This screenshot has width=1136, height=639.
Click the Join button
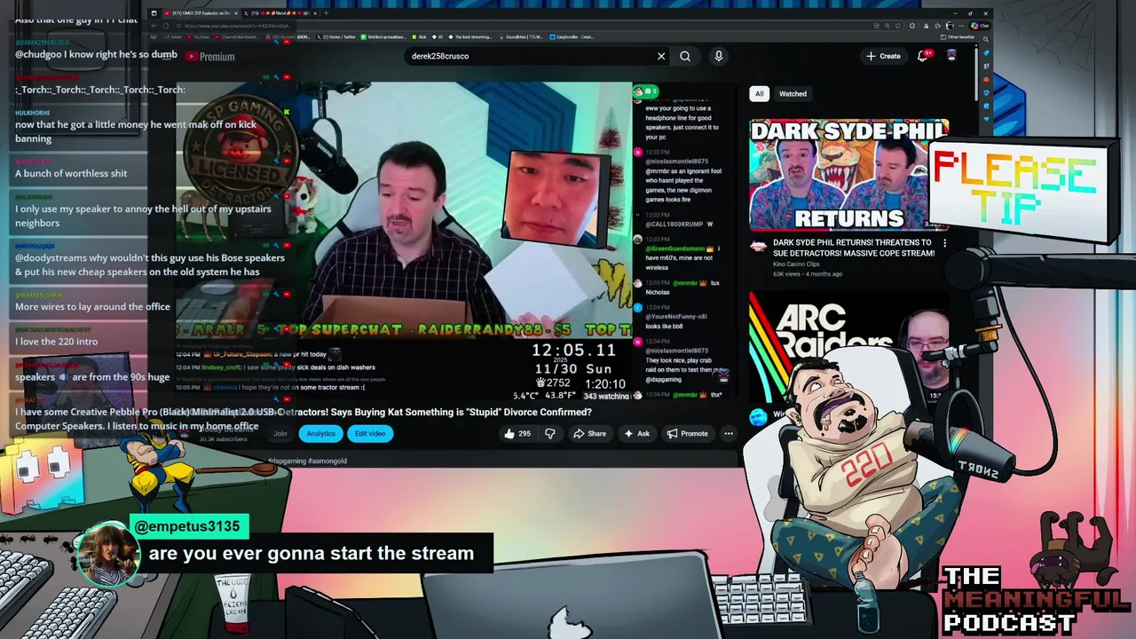coord(280,433)
